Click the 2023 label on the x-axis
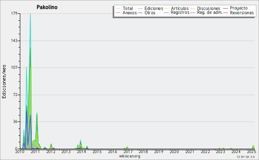This screenshot has width=259, height=160. [221, 151]
